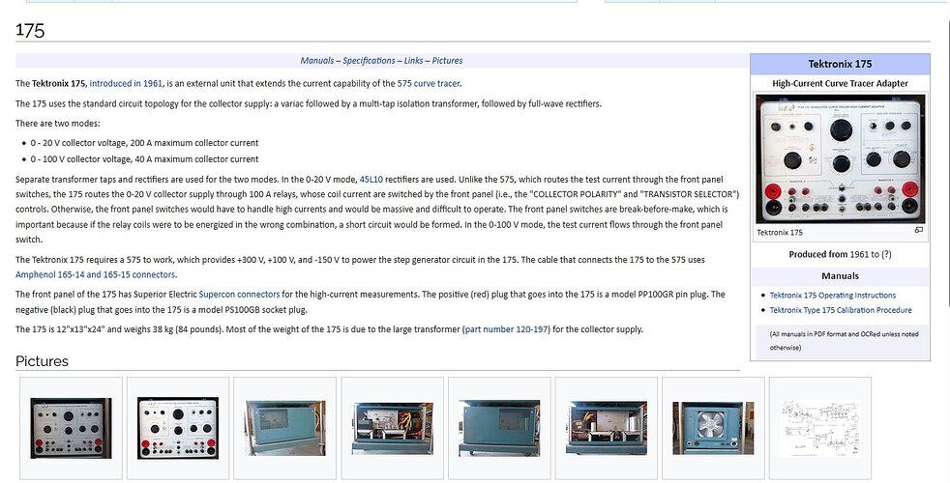Open the Amphenol 165-14 and 165-15 connectors link
Image resolution: width=950 pixels, height=483 pixels.
(95, 274)
